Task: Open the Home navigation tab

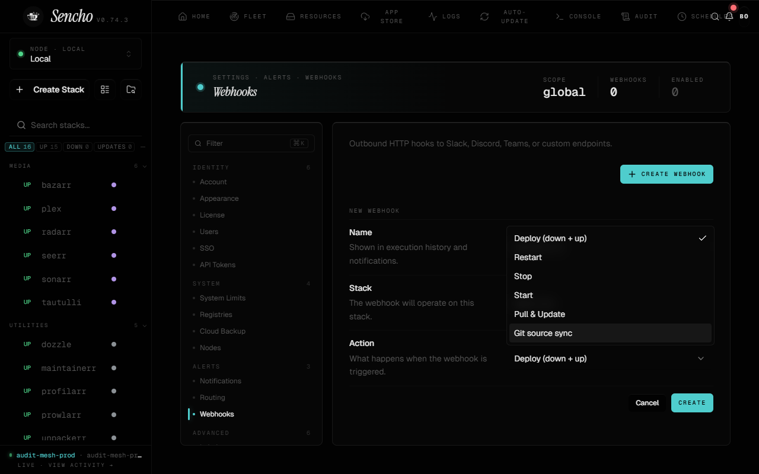Action: click(194, 17)
